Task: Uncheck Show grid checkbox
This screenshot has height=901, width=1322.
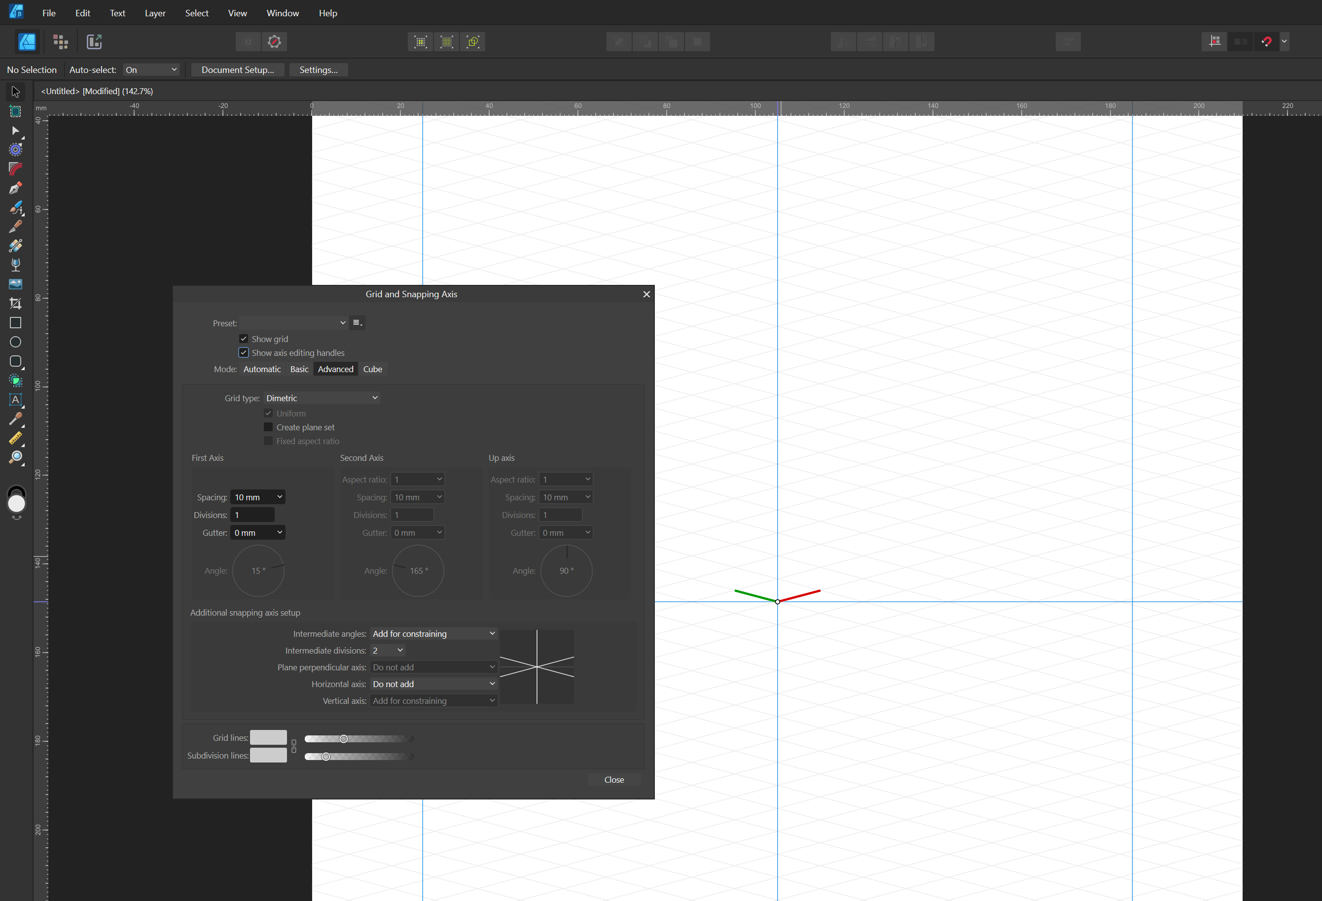Action: click(x=244, y=339)
